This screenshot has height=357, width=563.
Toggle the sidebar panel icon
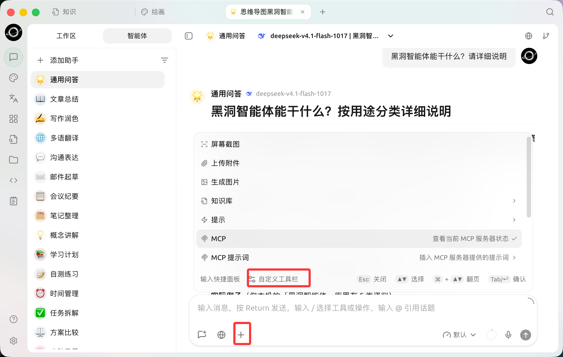coord(189,36)
